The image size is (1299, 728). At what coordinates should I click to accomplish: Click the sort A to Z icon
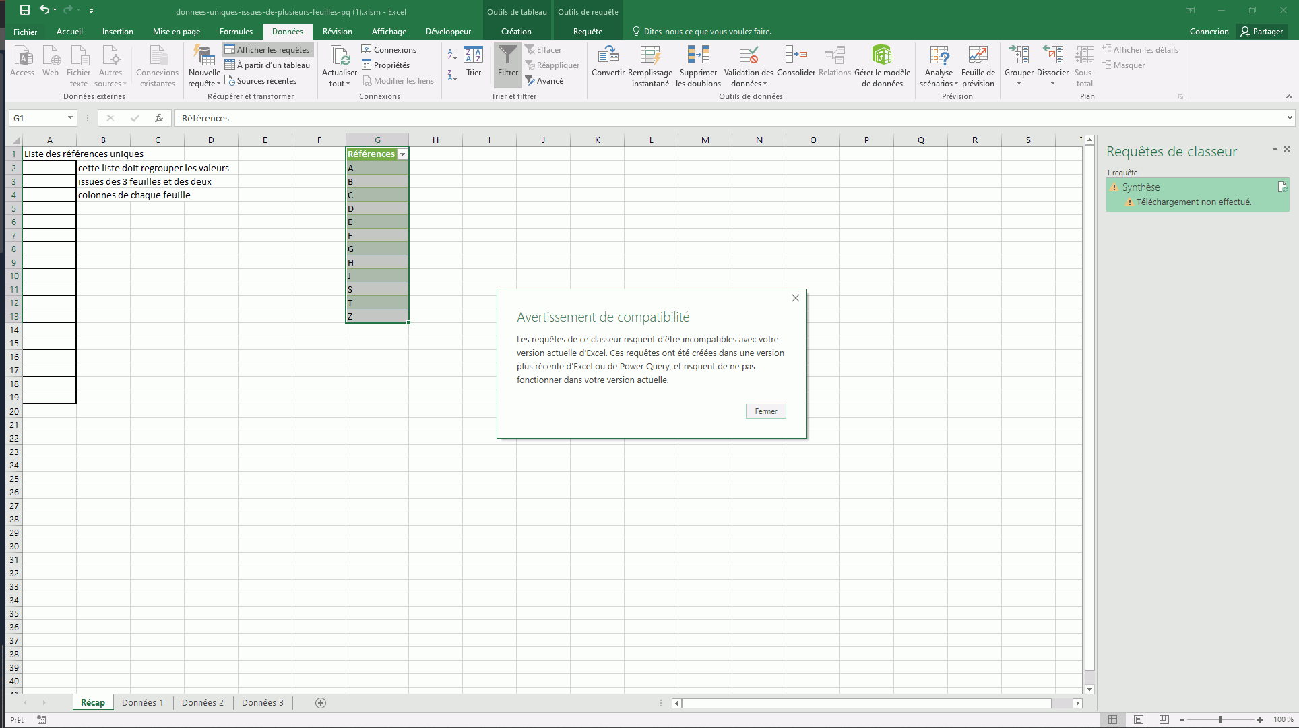(x=452, y=55)
